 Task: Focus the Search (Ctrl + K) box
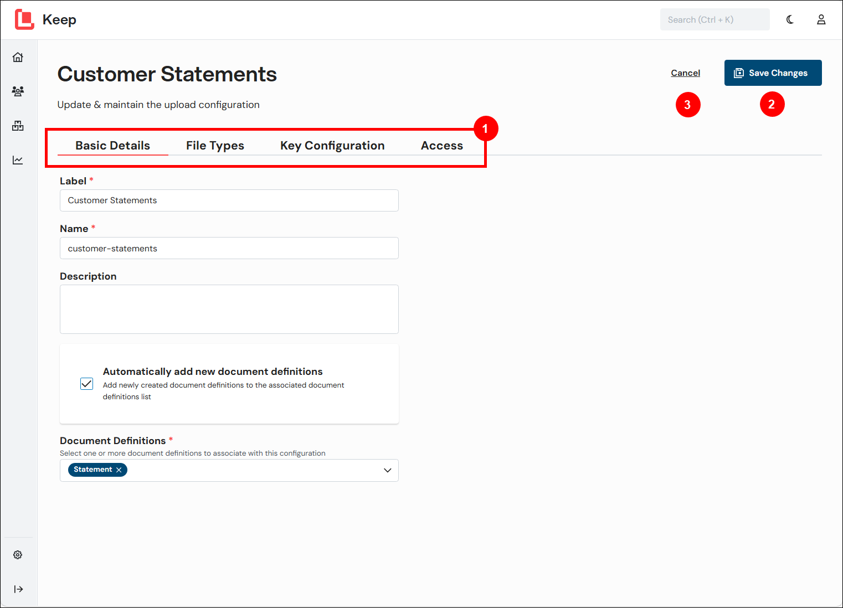[715, 19]
